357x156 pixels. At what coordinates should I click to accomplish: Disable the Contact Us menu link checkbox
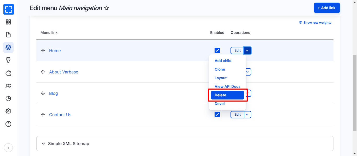click(217, 115)
